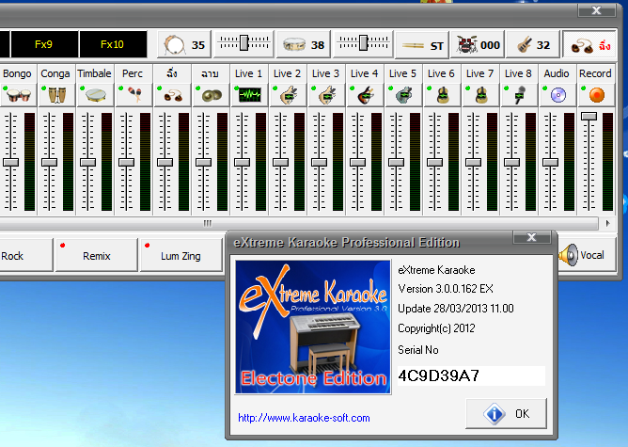Screen dimensions: 628x447
Task: Click the Live 3 guitar icon
Action: tap(326, 95)
